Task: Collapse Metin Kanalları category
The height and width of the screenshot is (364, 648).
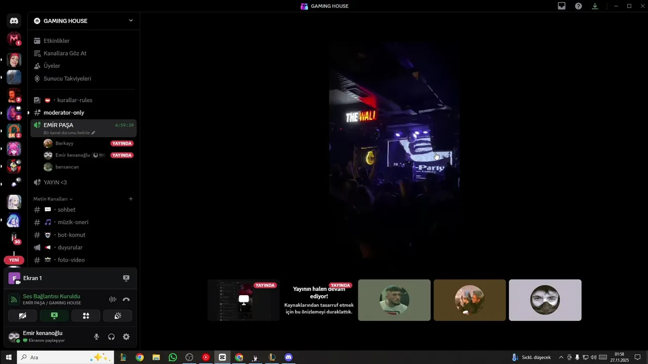Action: (53, 199)
